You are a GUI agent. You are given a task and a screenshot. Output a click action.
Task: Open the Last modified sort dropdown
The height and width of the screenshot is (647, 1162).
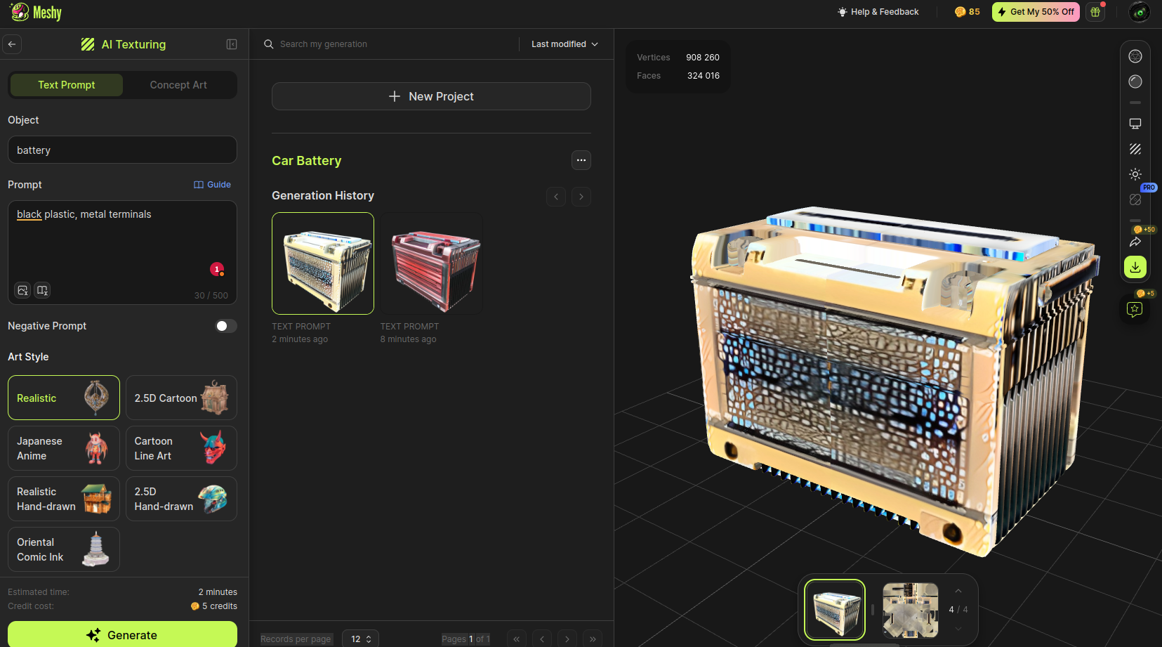tap(565, 44)
